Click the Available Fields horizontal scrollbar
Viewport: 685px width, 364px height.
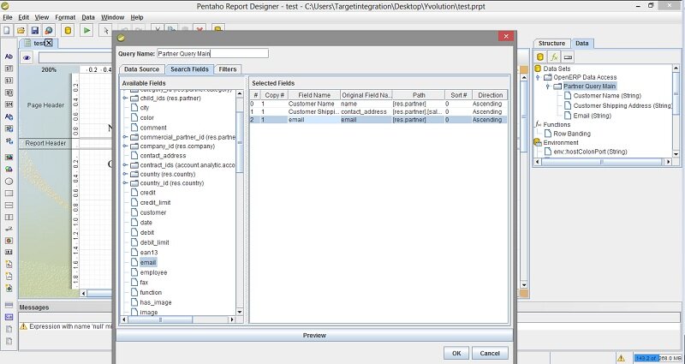click(x=178, y=319)
